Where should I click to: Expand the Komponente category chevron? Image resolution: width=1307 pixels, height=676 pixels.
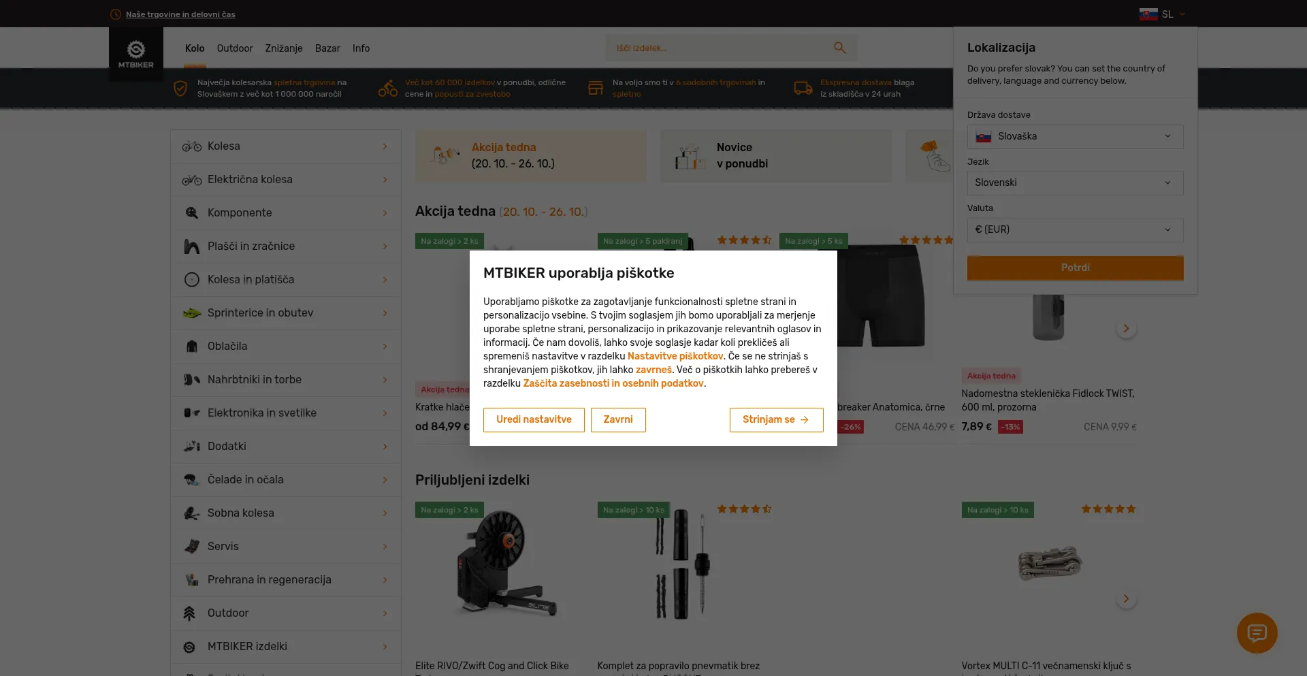[x=385, y=213]
